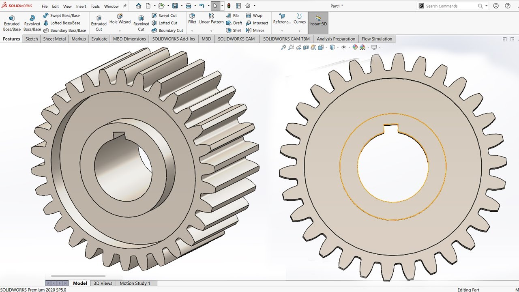Activate the Revolved Cut tool

click(x=141, y=23)
